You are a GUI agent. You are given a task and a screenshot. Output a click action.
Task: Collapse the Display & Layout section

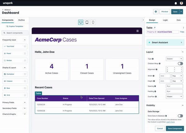pos(25,68)
